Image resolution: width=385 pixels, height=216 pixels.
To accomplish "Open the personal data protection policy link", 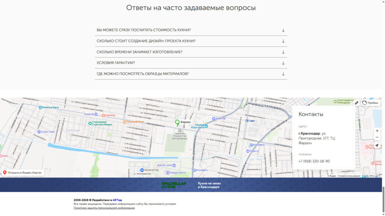I will point(104,208).
